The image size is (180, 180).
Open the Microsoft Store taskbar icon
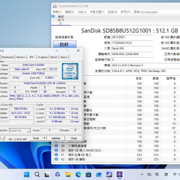(88, 174)
